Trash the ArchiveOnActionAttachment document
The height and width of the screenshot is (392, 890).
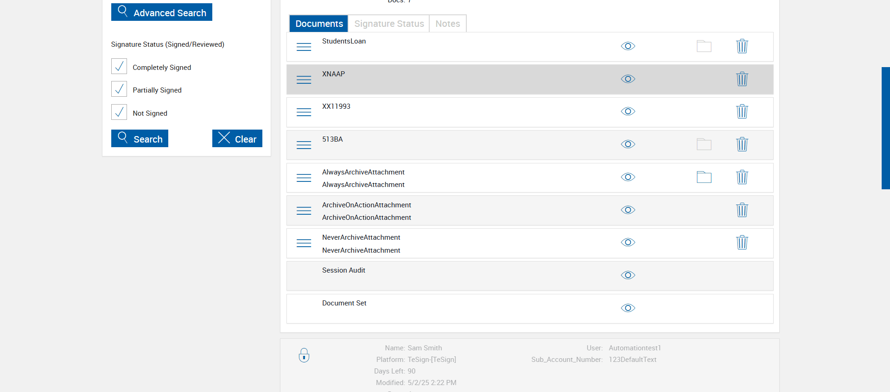(x=742, y=210)
